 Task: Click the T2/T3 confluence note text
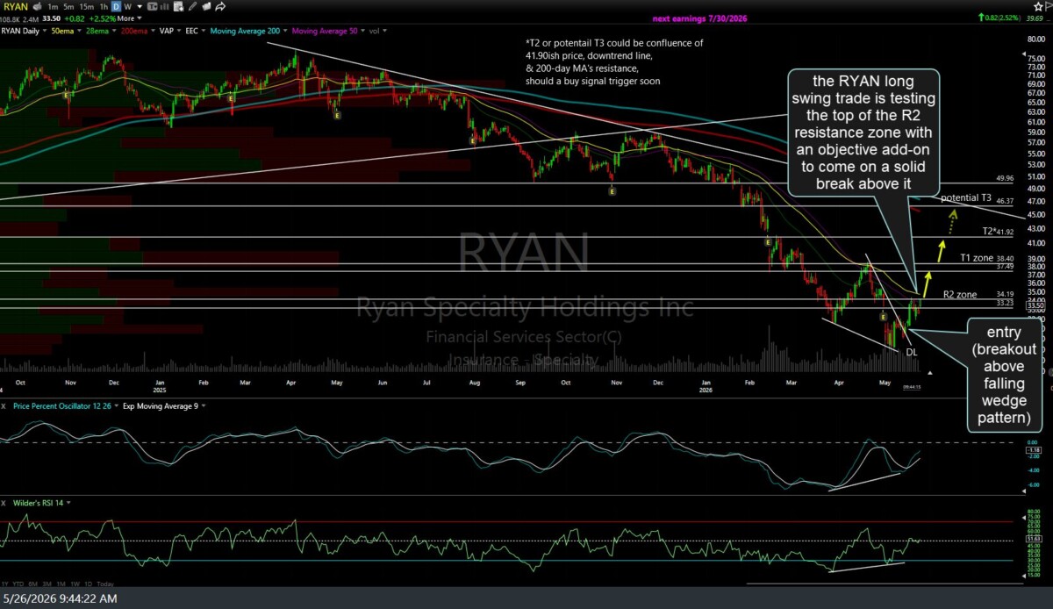point(614,61)
